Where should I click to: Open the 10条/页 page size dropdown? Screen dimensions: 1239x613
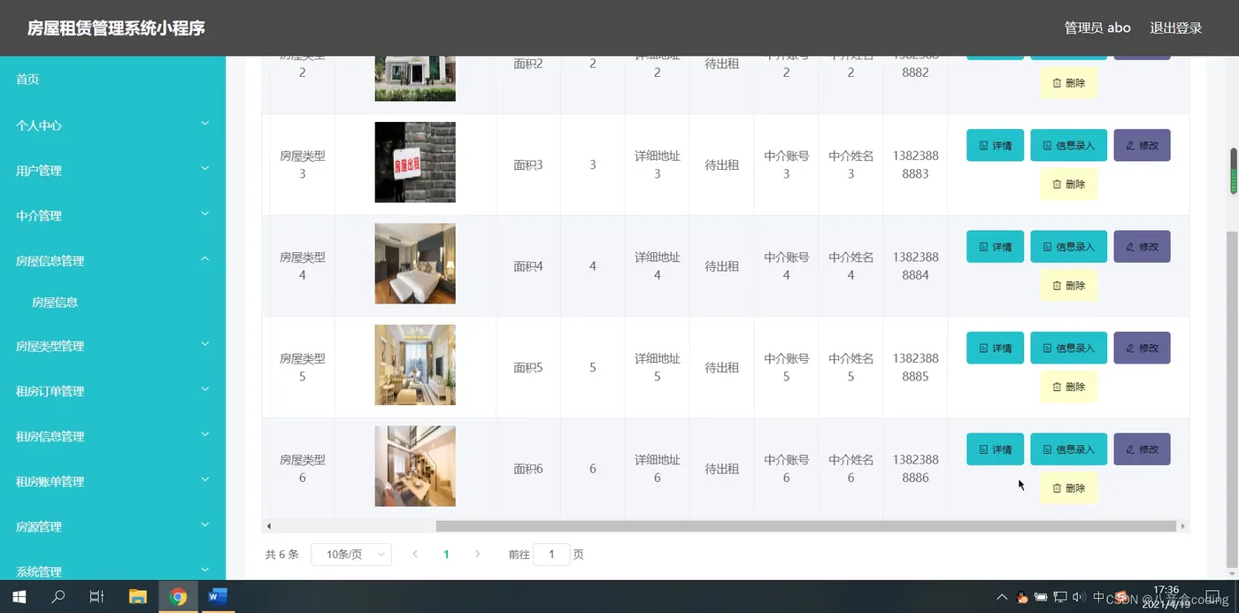click(351, 555)
